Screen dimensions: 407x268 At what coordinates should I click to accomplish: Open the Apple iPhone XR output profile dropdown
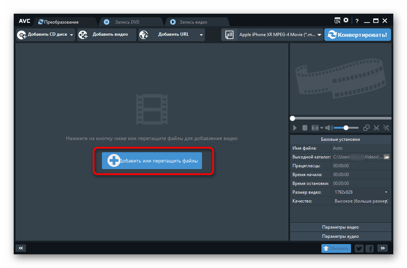(x=280, y=35)
